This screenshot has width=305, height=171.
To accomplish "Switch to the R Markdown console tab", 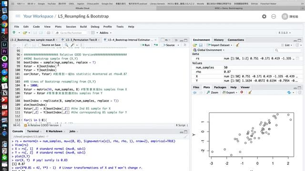I will [54, 131].
